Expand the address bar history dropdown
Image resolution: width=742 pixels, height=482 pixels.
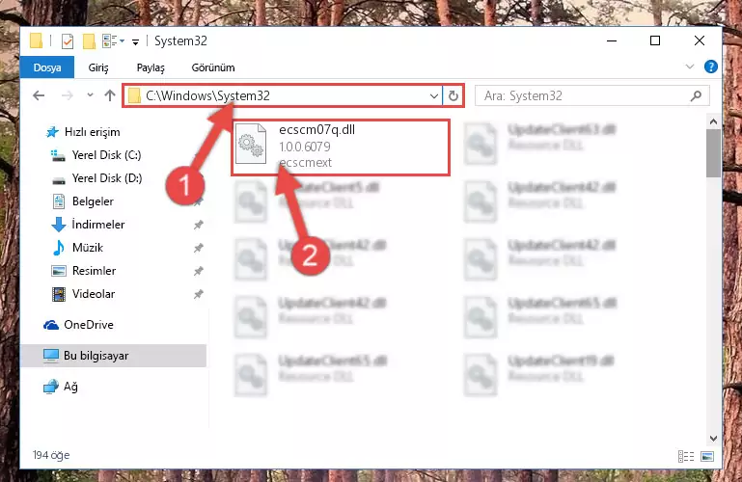point(434,96)
